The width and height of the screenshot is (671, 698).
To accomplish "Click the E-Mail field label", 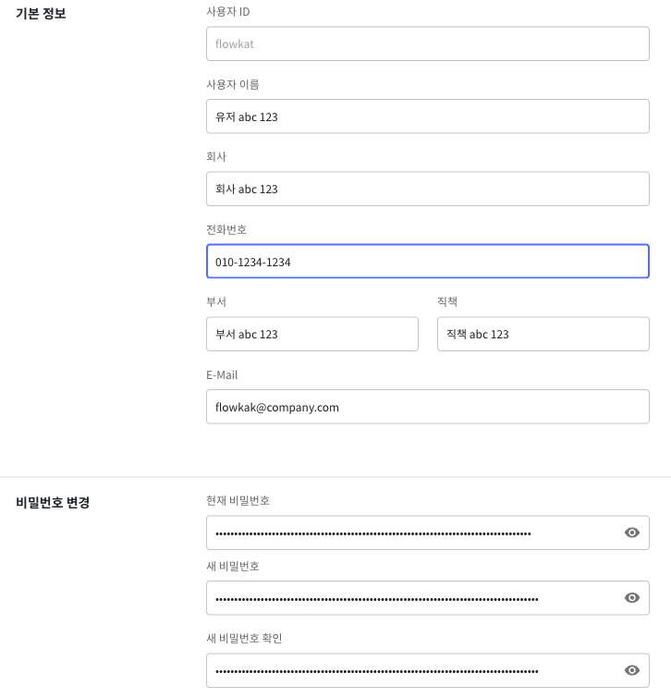I will click(222, 374).
